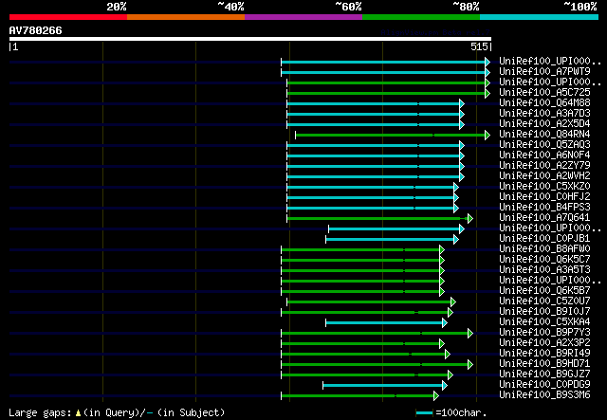Select the UniRef100_A6N0F4 label

[x=544, y=155]
